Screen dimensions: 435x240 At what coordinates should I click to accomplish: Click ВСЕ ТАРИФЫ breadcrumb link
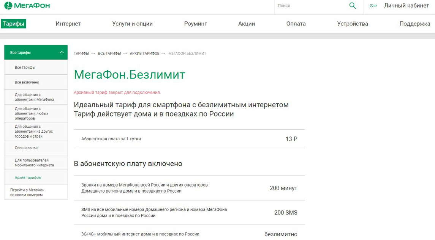(109, 53)
